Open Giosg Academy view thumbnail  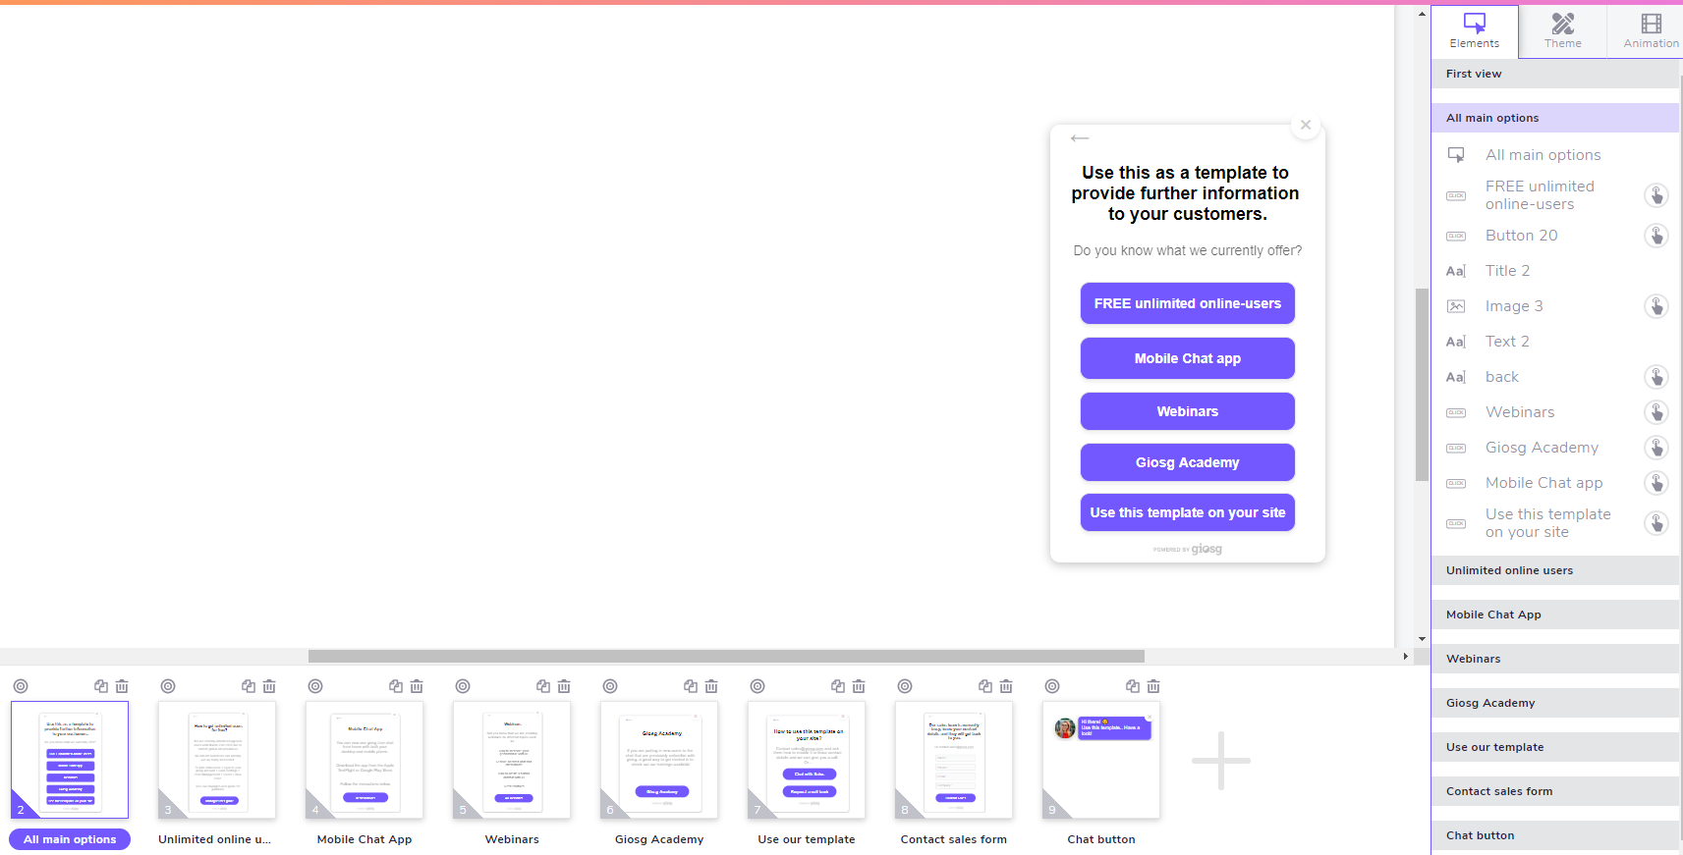pos(659,760)
